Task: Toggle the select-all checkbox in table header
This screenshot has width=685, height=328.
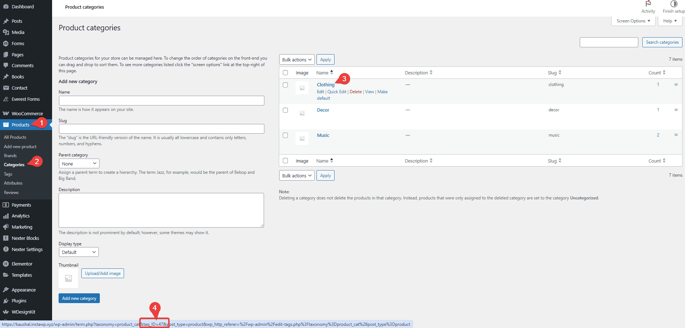Action: click(285, 73)
